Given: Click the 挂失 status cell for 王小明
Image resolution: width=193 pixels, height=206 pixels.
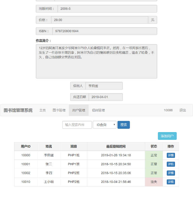Looking at the screenshot, I should click(x=154, y=182).
